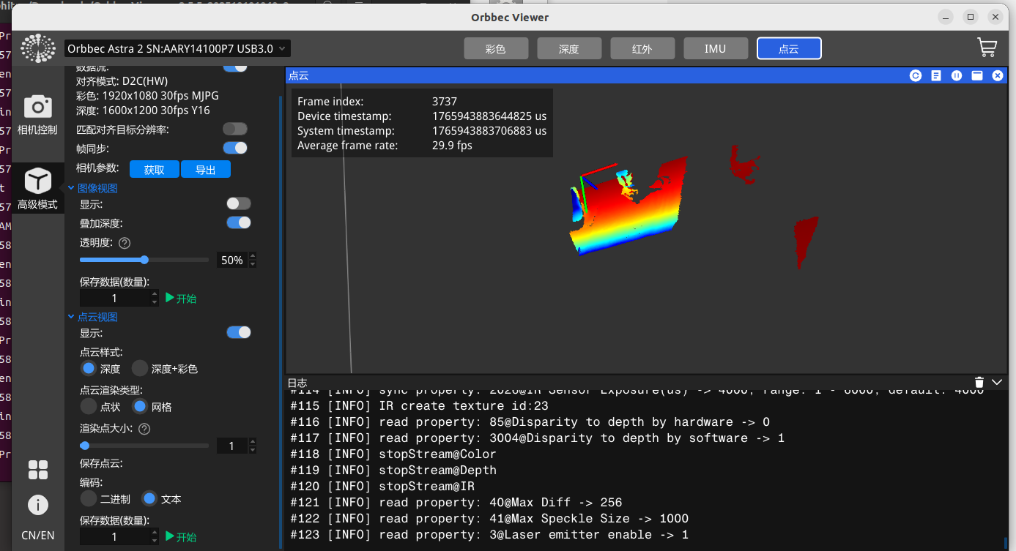Screen dimensions: 1016x551
Task: Turn off the 点云视图 显示 toggle
Action: click(x=239, y=332)
